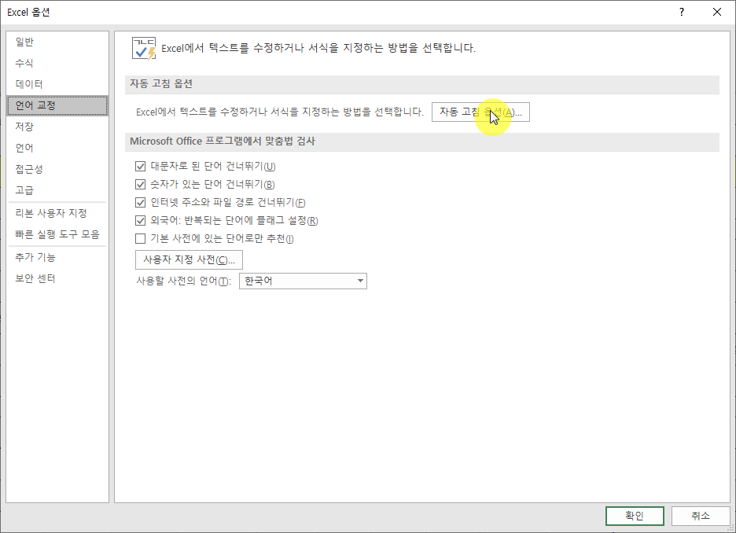Enable 기본 사전에 있는 단어로만 추천
Image resolution: width=736 pixels, height=533 pixels.
[x=140, y=239]
